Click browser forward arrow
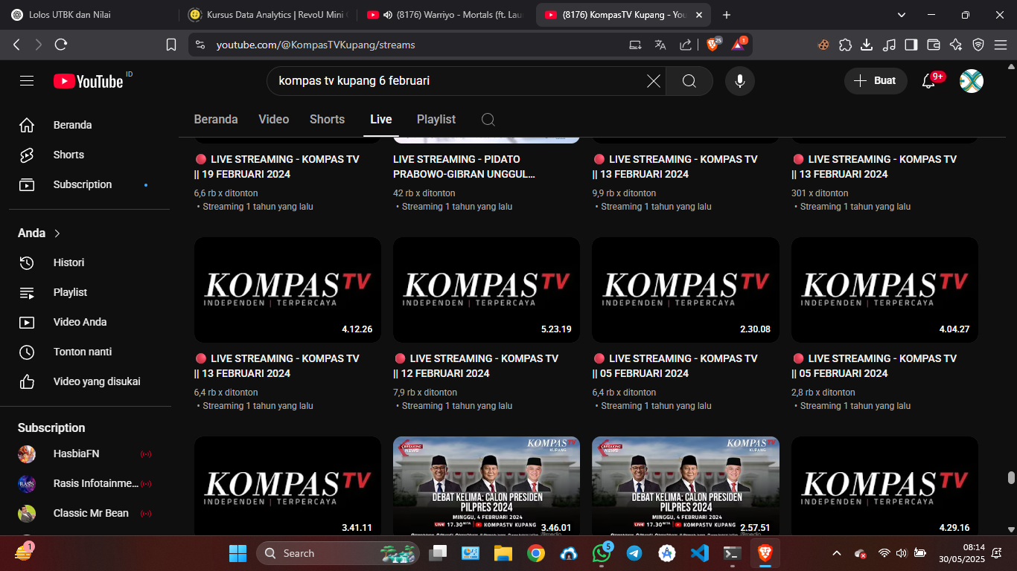 39,45
